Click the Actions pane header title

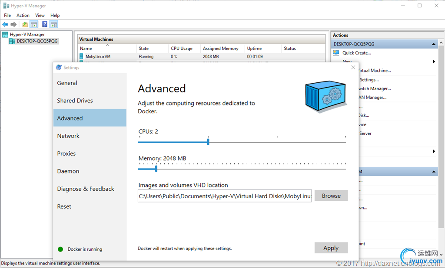[341, 35]
